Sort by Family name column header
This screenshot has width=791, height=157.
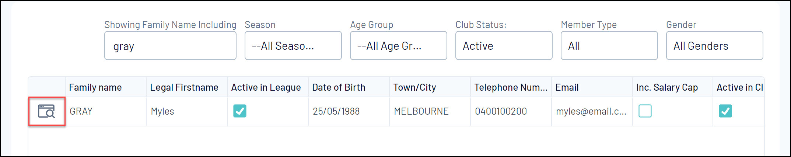pyautogui.click(x=95, y=87)
